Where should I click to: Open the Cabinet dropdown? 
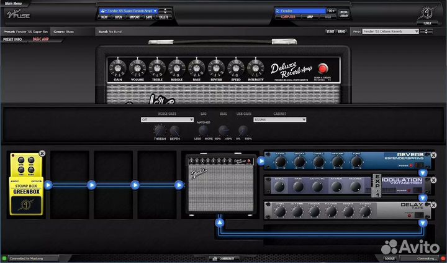[279, 119]
